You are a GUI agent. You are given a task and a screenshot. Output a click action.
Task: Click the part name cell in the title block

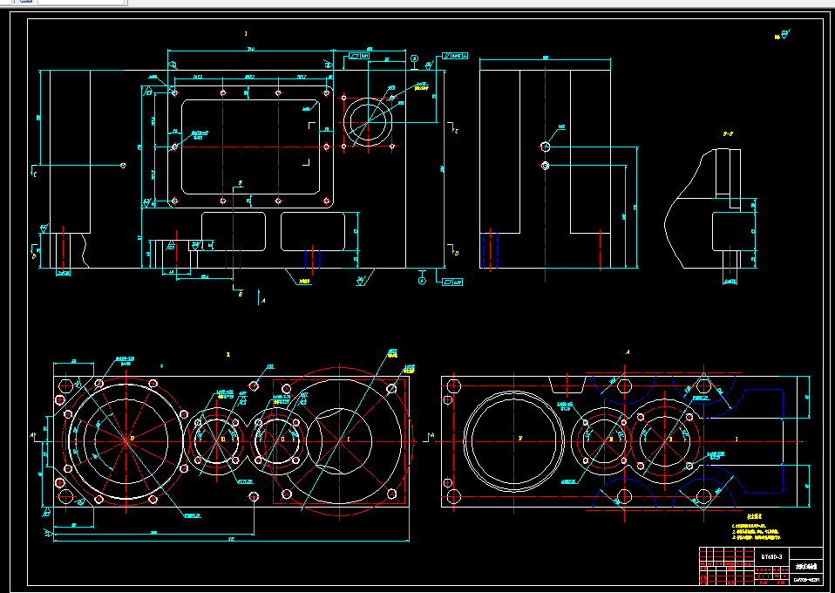pyautogui.click(x=805, y=567)
